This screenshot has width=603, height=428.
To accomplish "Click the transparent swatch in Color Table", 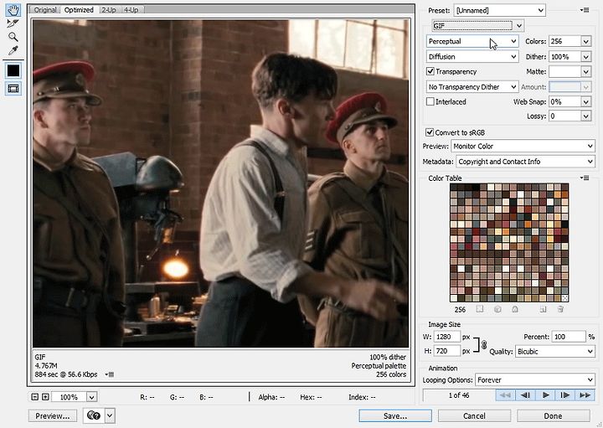I will pos(564,298).
